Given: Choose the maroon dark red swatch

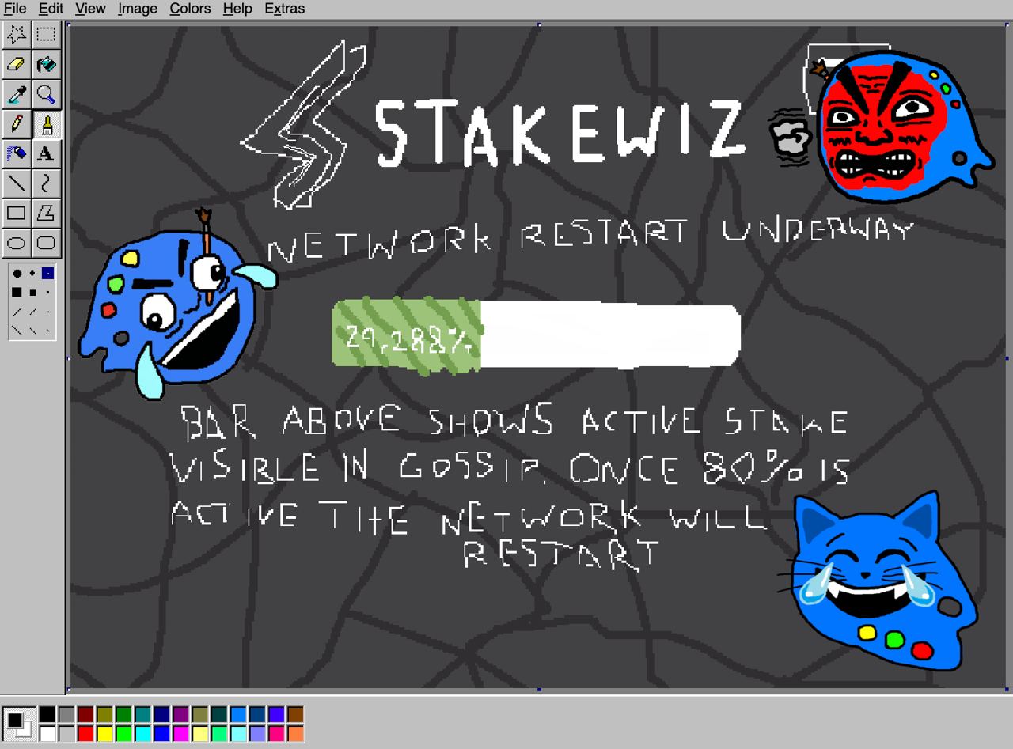Looking at the screenshot, I should 85,715.
